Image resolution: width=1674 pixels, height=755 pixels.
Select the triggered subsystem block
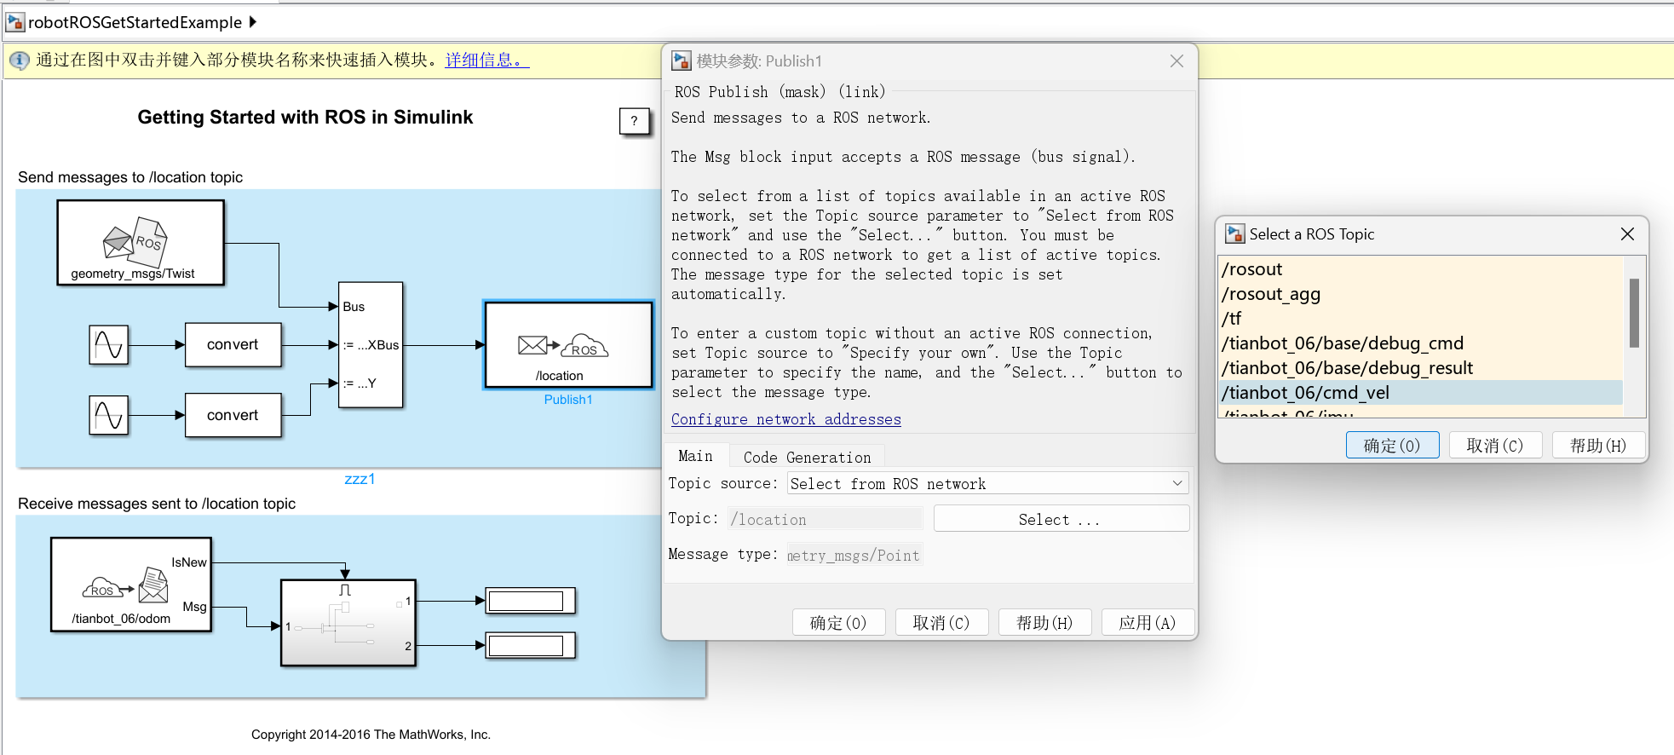[348, 623]
